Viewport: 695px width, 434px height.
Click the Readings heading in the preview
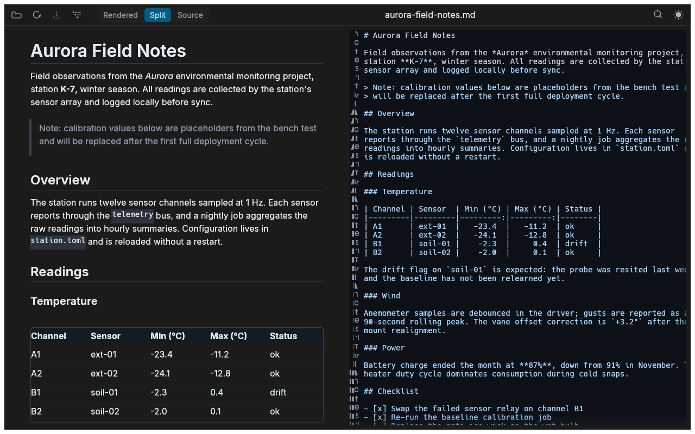pos(59,272)
